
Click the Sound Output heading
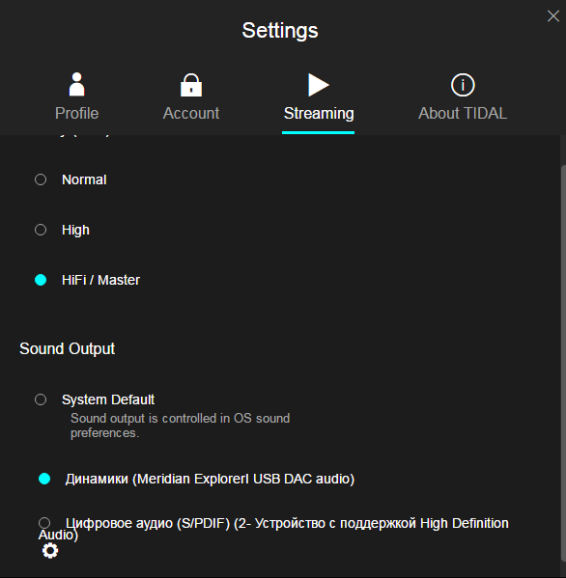pos(68,348)
